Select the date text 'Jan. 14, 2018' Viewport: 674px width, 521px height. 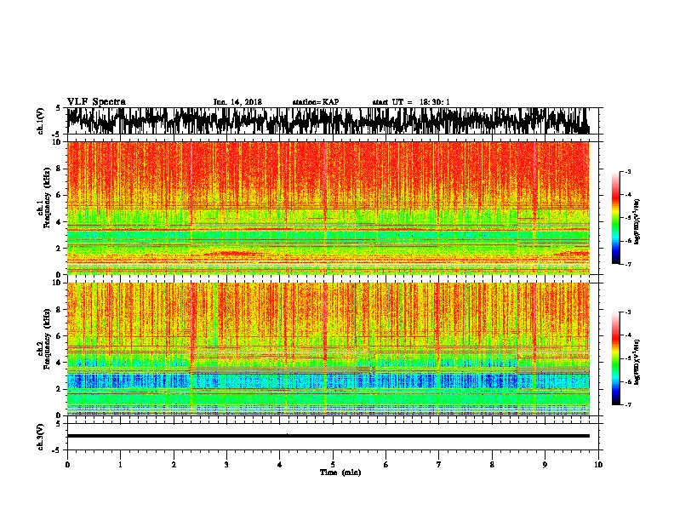237,102
